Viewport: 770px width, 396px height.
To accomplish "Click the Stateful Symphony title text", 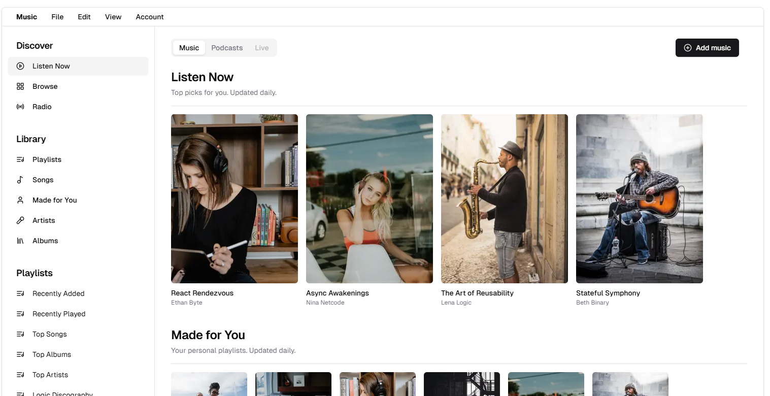I will 608,293.
